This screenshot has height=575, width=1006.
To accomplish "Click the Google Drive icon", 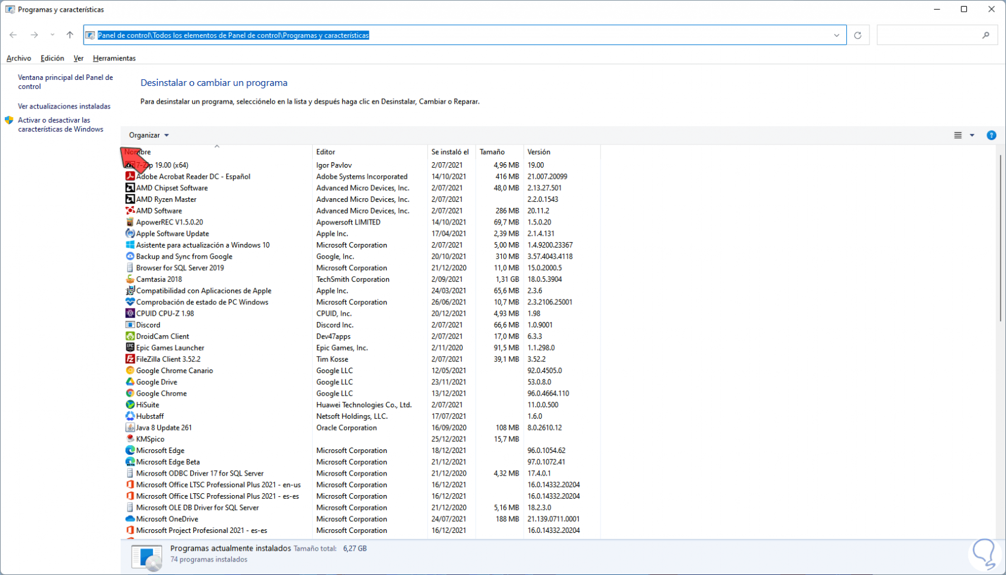I will pos(130,382).
